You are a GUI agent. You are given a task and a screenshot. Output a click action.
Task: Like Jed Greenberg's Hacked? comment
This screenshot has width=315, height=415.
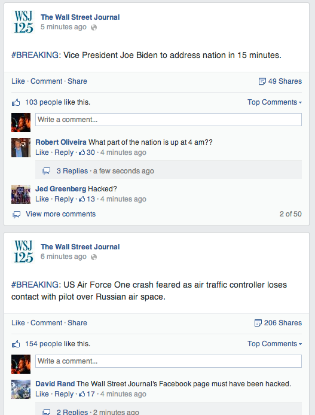click(x=42, y=199)
